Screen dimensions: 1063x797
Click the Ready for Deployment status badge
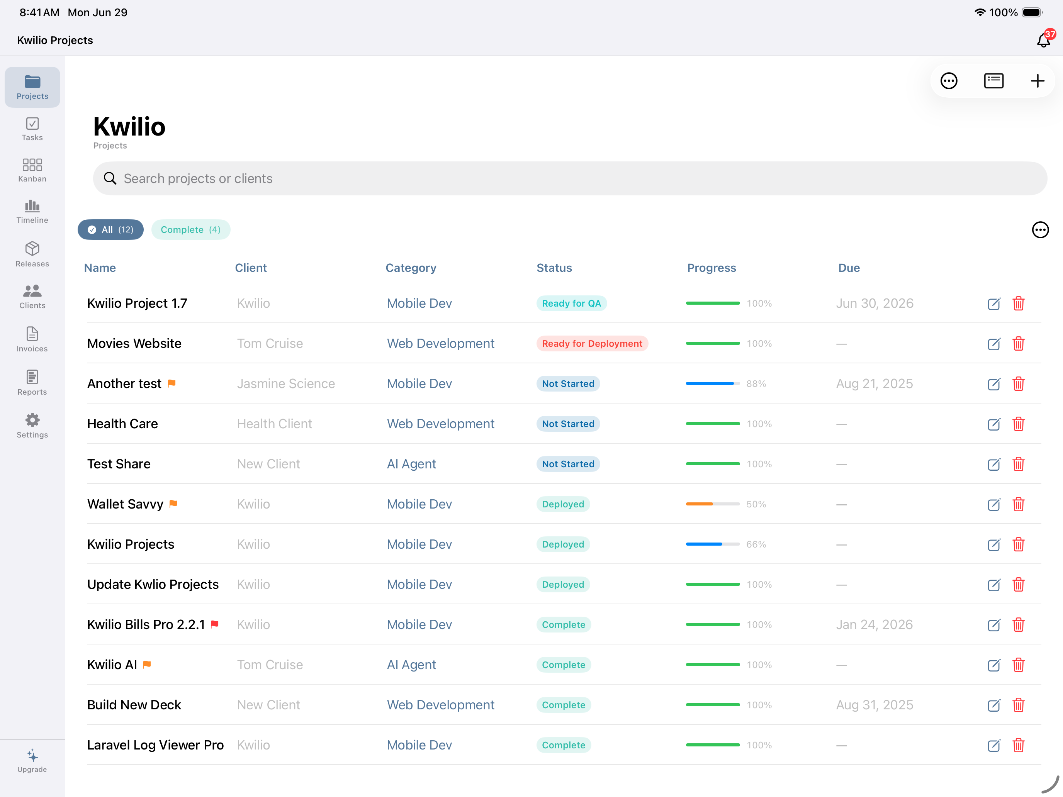[592, 344]
